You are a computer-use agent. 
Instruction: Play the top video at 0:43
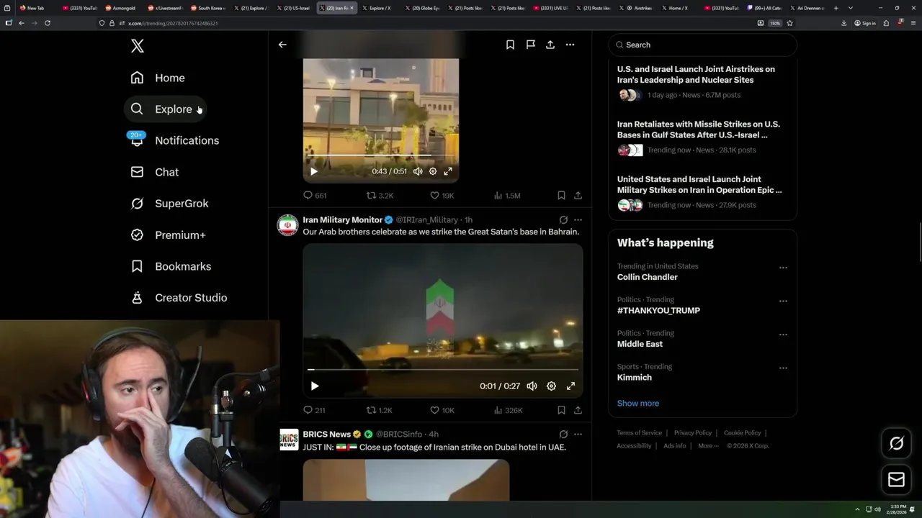coord(313,171)
